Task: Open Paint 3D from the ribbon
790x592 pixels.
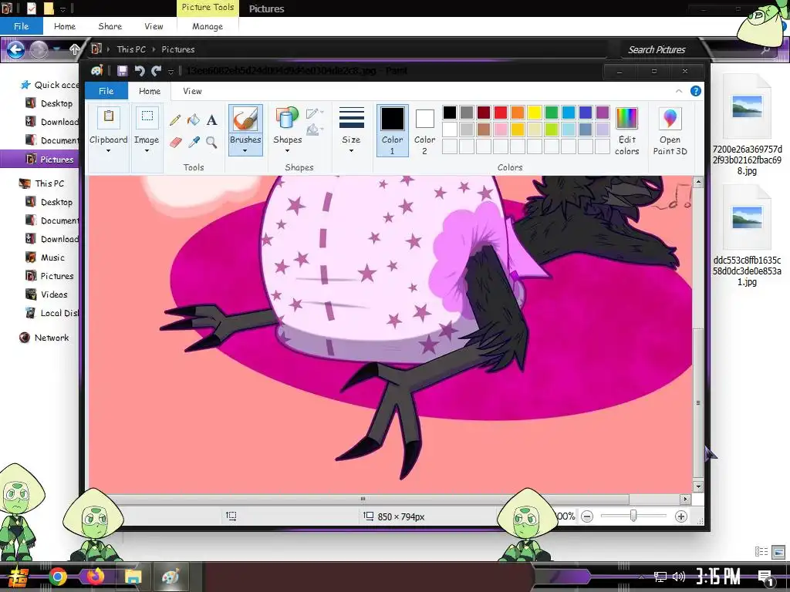Action: coord(670,131)
